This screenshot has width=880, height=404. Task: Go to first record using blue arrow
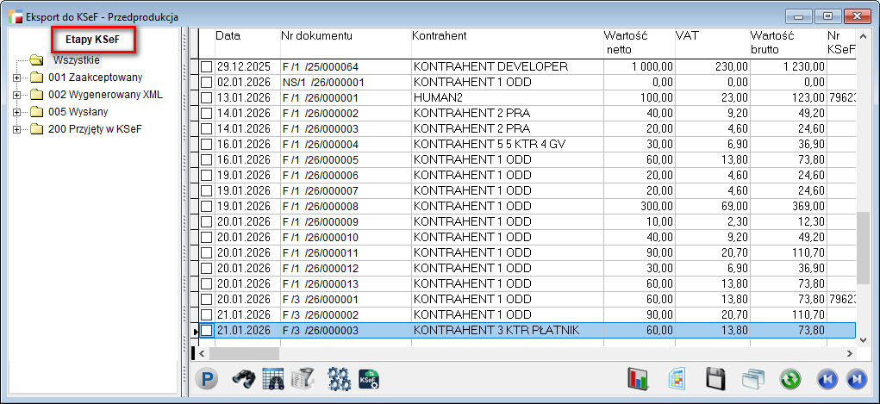[x=827, y=379]
